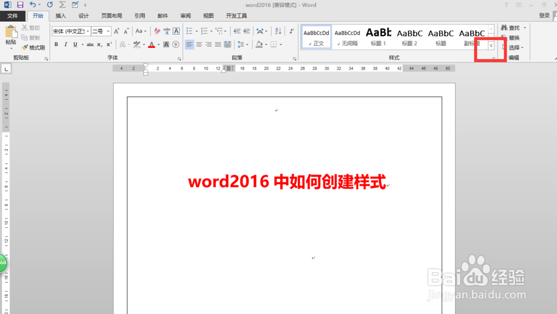Click the red heading text in document
This screenshot has width=557, height=314.
287,181
